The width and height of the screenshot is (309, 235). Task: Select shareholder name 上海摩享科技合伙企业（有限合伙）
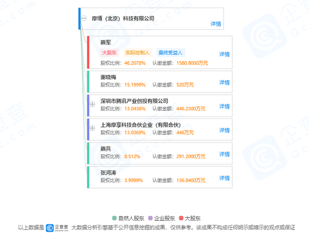click(x=140, y=125)
